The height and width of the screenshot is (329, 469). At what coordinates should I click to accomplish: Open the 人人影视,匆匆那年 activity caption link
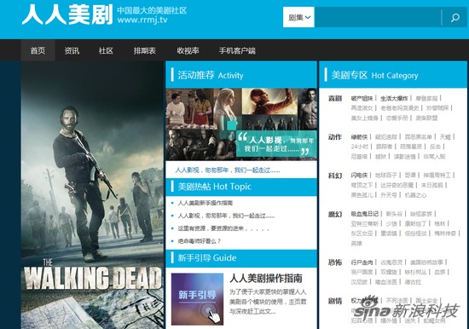coord(228,170)
